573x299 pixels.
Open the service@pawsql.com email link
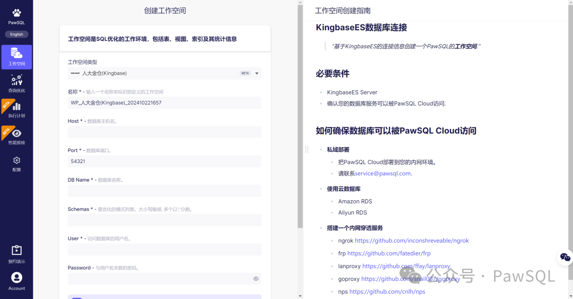pyautogui.click(x=383, y=174)
